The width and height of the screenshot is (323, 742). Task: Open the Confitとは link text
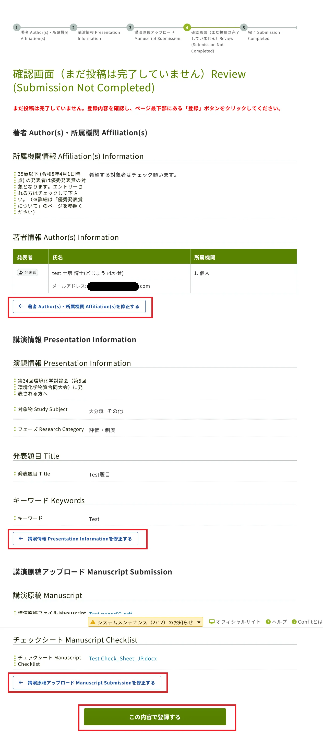[x=310, y=622]
